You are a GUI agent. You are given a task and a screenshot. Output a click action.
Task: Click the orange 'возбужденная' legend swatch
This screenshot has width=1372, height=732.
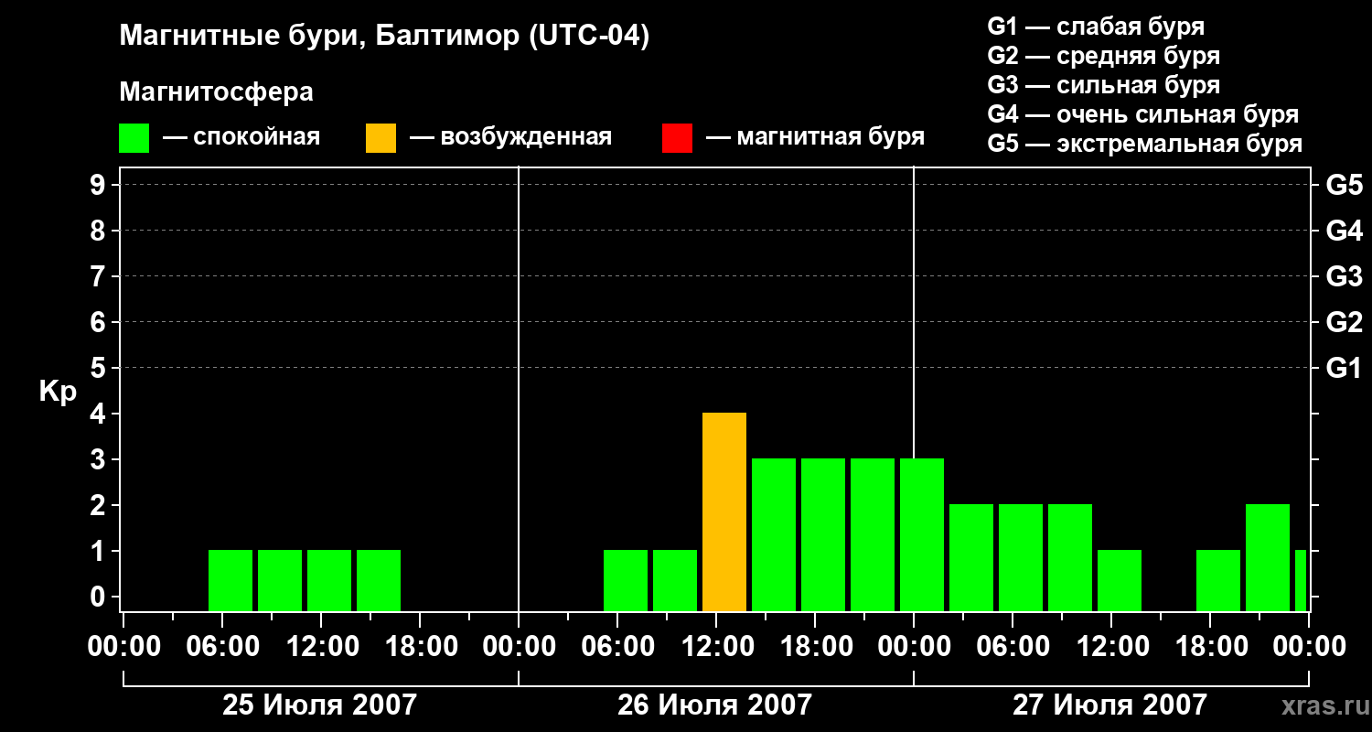(x=381, y=138)
